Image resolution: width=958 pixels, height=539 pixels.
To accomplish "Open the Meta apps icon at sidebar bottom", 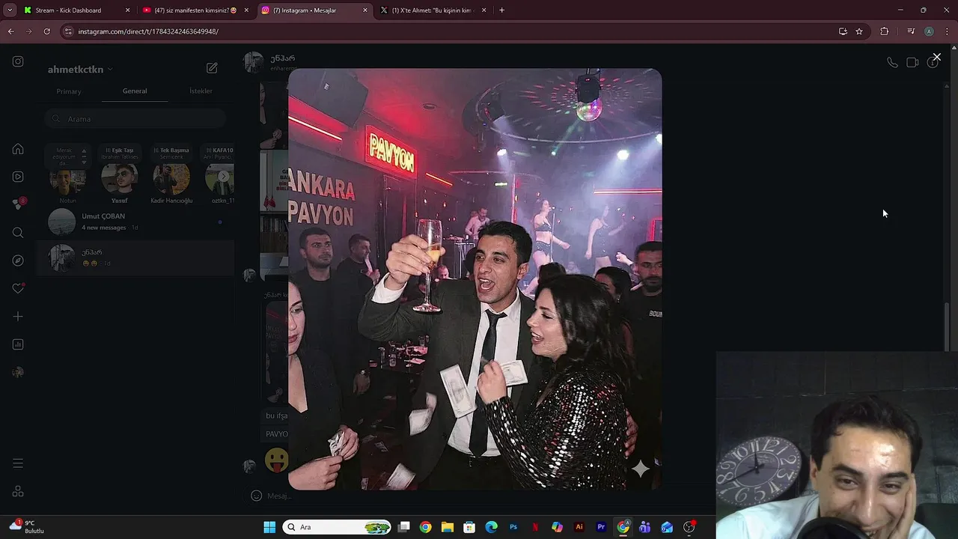I will [18, 492].
